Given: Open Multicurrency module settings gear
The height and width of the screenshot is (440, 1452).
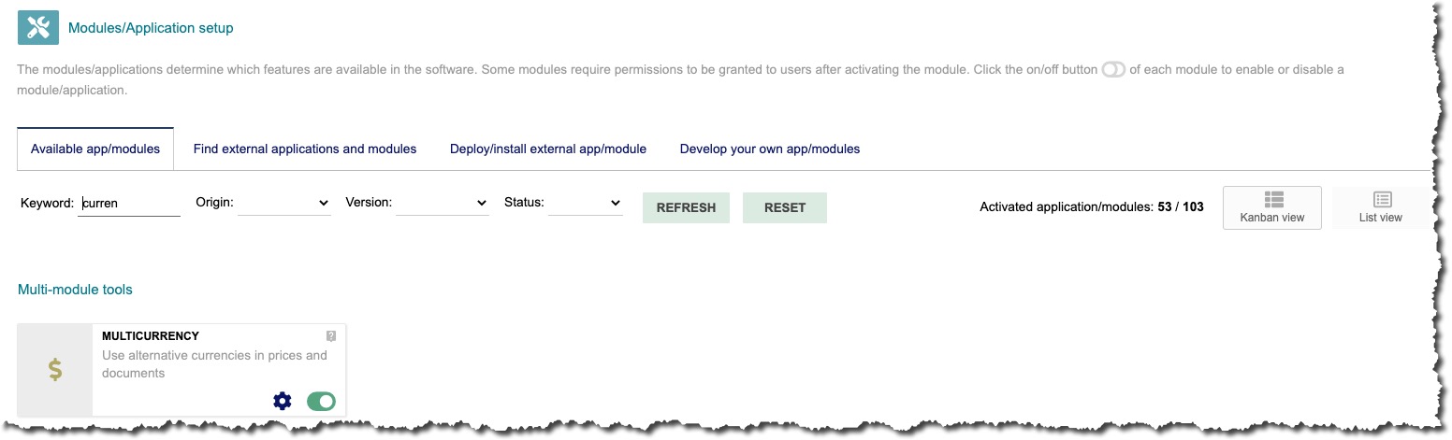Looking at the screenshot, I should (x=283, y=401).
